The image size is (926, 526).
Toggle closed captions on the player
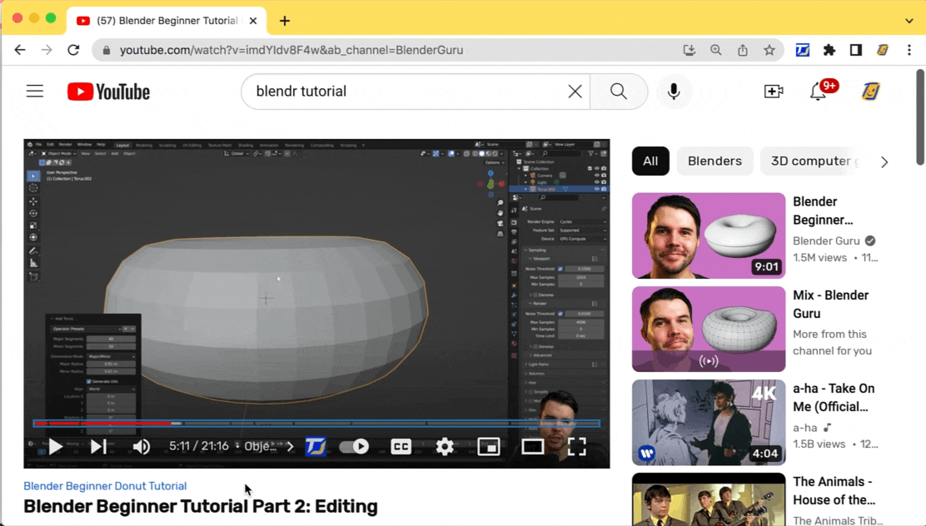point(401,446)
